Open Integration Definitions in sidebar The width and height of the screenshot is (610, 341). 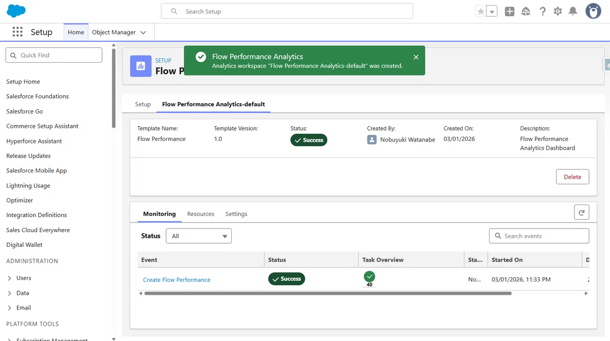click(37, 215)
